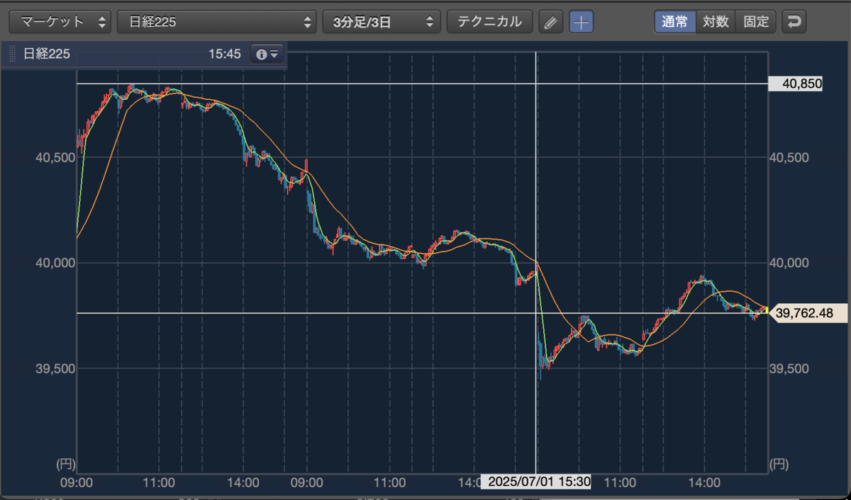This screenshot has height=500, width=851.
Task: Click the 40,850 price line label
Action: click(x=796, y=84)
